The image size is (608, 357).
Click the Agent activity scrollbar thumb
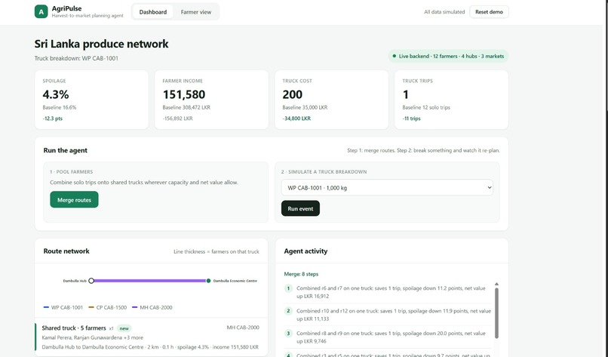496,312
